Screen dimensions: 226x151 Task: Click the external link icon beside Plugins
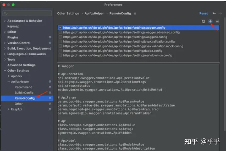(50, 37)
